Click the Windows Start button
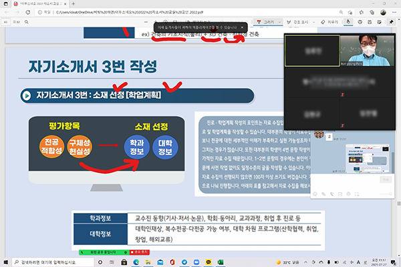Viewport: 401px width, 267px height. pos(6,262)
